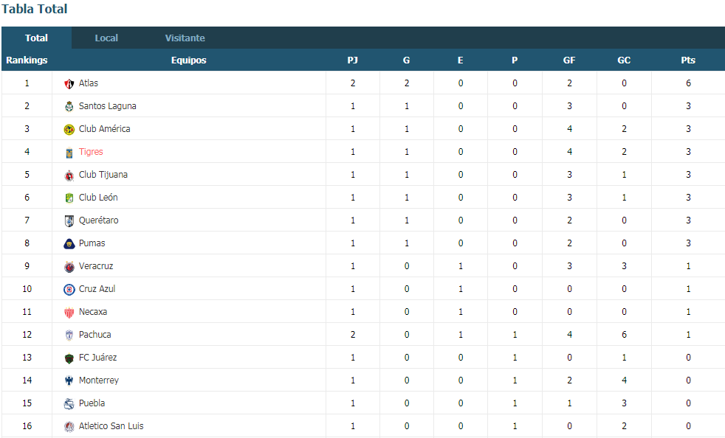Open the Querétaro team link
Screen dimensions: 725x438
point(98,220)
